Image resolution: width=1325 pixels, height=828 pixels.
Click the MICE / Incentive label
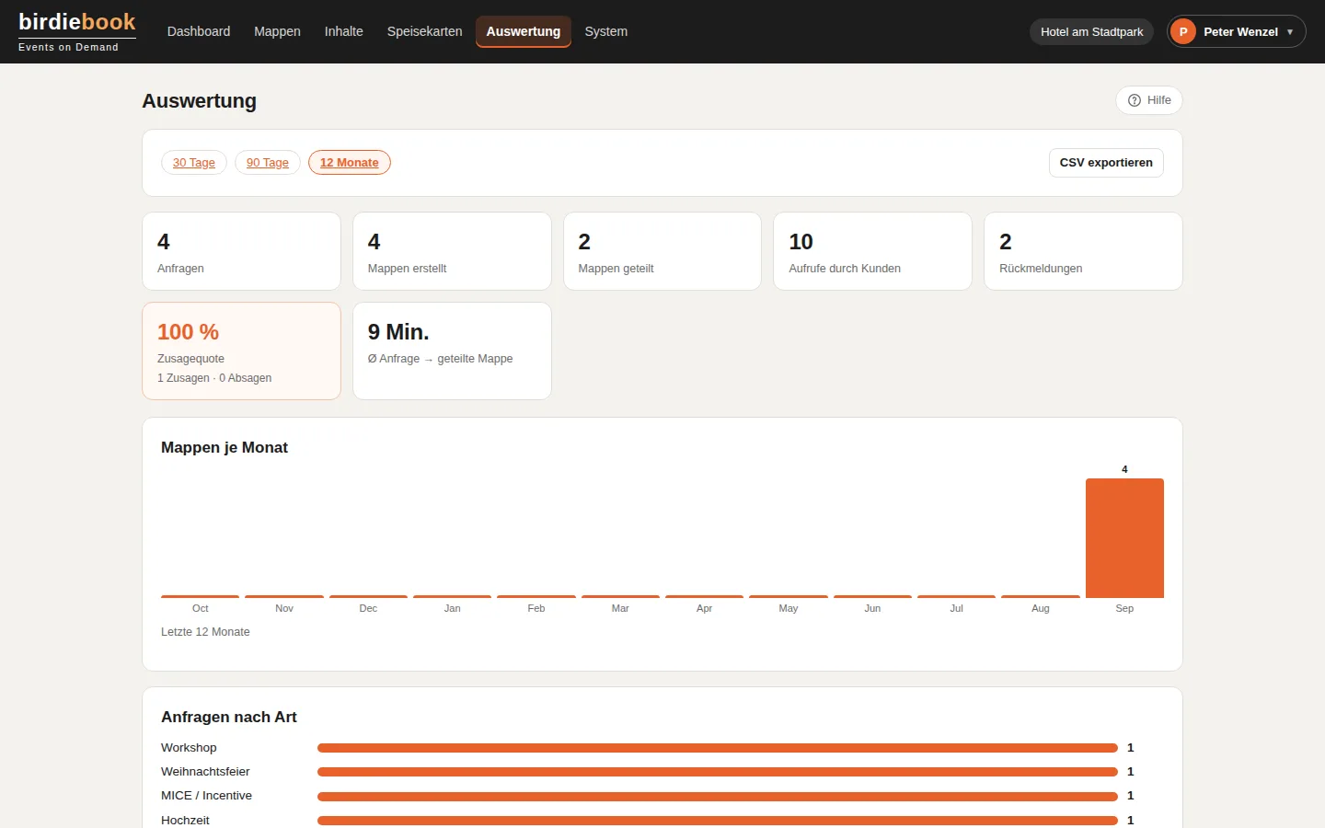(206, 796)
